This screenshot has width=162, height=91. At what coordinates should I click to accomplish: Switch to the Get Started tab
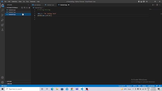pos(37,5)
